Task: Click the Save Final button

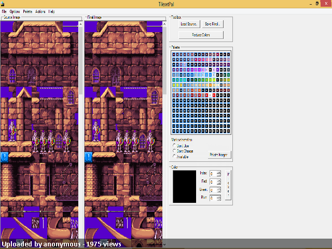Action: coord(212,24)
